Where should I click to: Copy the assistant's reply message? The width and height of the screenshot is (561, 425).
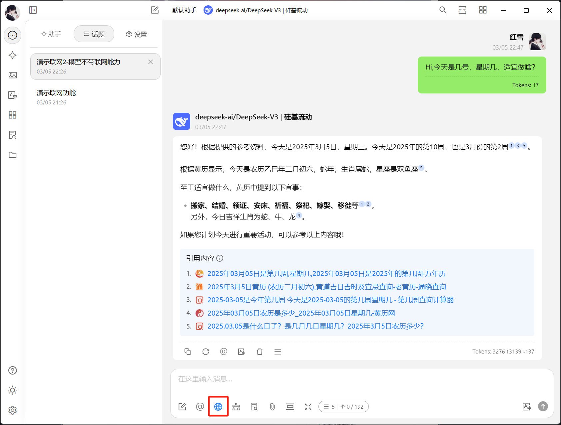click(x=188, y=352)
